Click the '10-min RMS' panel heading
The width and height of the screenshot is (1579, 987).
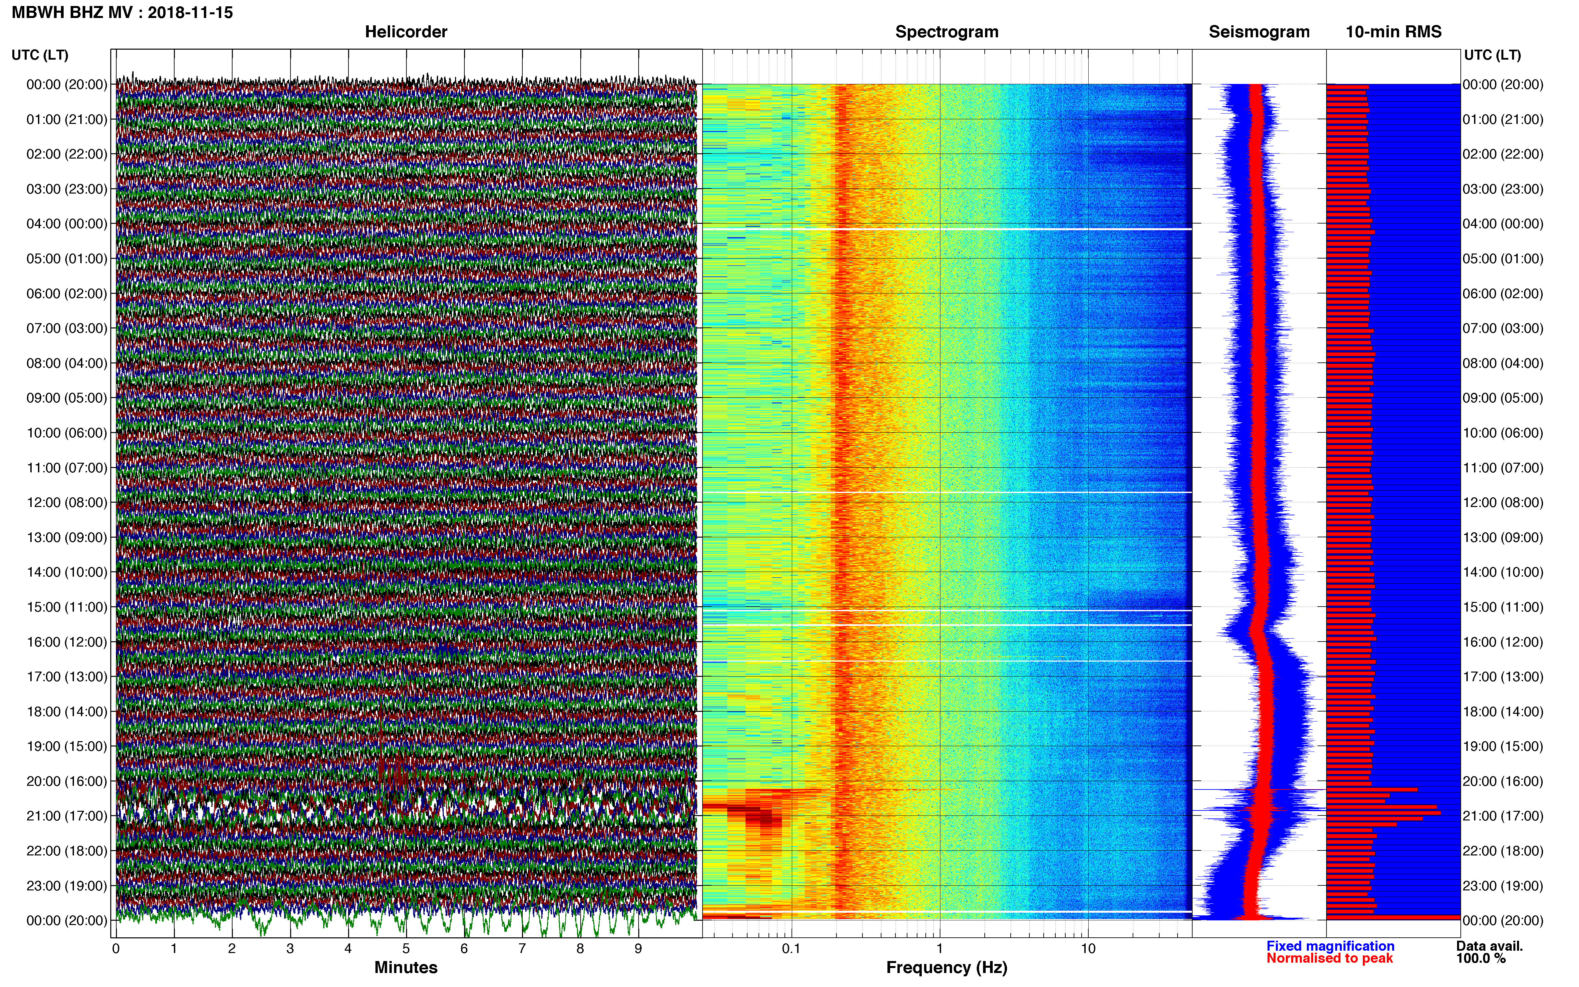[x=1394, y=31]
